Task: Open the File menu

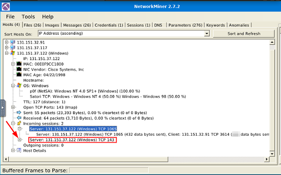Action: tap(10, 17)
